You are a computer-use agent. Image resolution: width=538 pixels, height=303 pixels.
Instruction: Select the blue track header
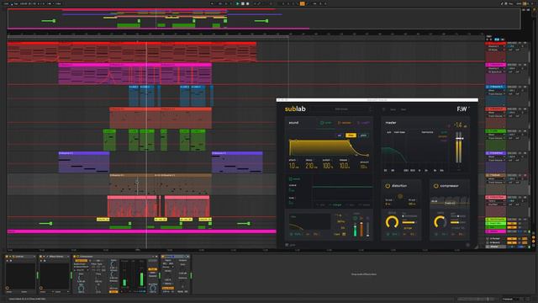pyautogui.click(x=495, y=87)
